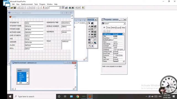Select the Page Frame control tool
Screen dimensions: 177x99
tap(92, 37)
